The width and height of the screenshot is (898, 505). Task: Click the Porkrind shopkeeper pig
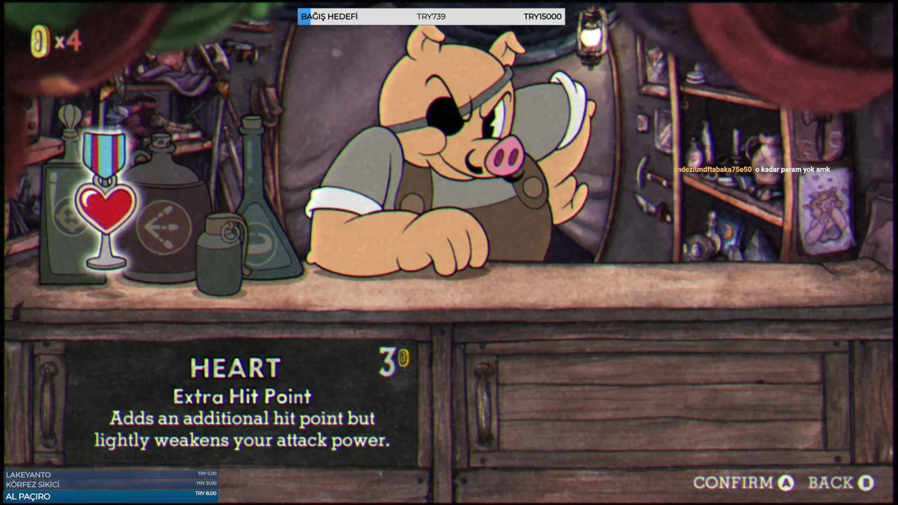pyautogui.click(x=449, y=151)
